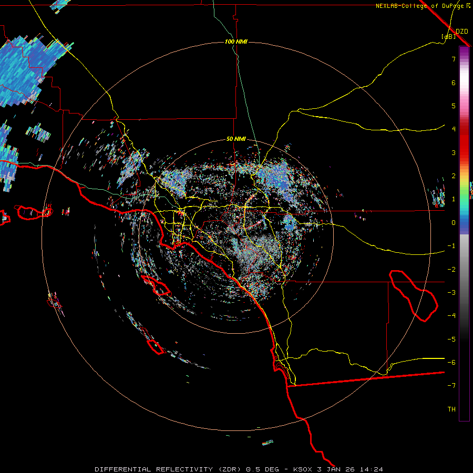Click the "-5" value on the dB scale

[451, 340]
